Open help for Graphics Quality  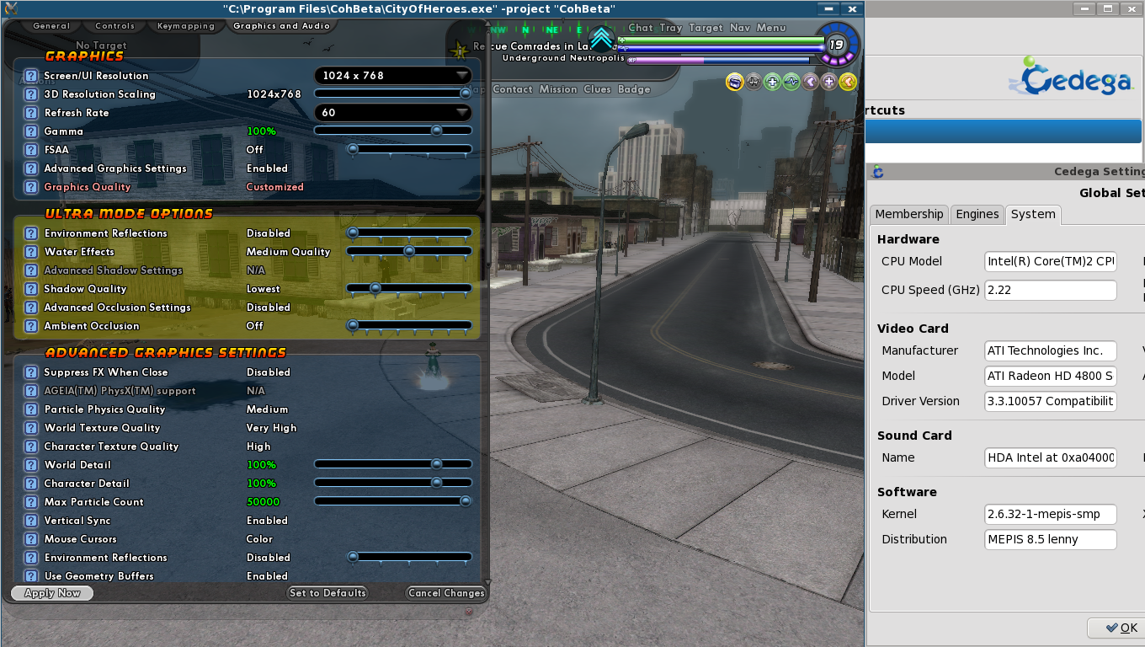[x=31, y=187]
